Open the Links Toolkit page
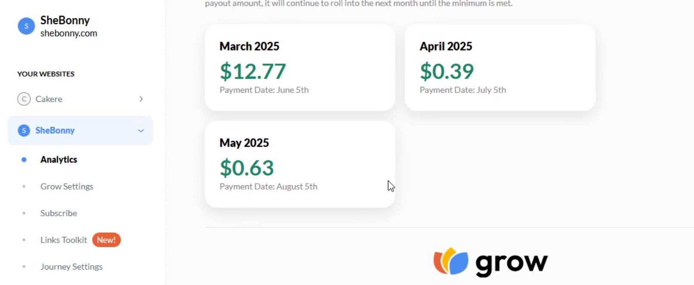The height and width of the screenshot is (285, 694). tap(64, 240)
